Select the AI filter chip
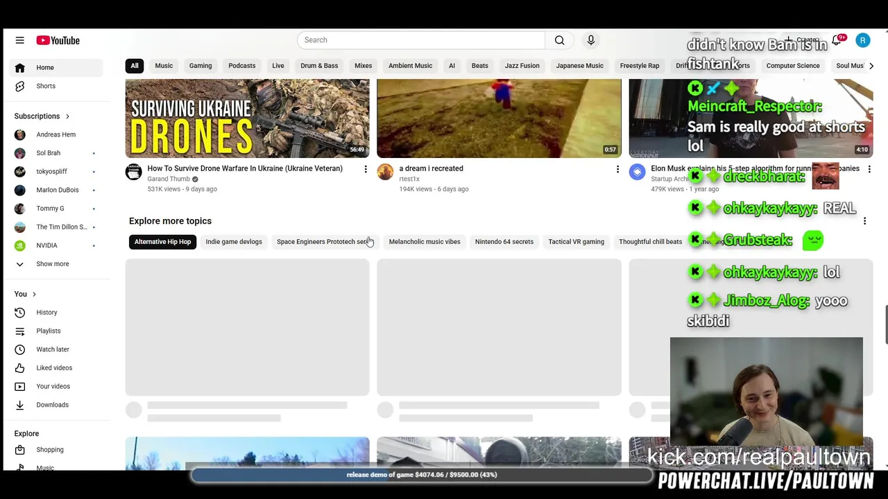Viewport: 888px width, 499px height. point(452,66)
